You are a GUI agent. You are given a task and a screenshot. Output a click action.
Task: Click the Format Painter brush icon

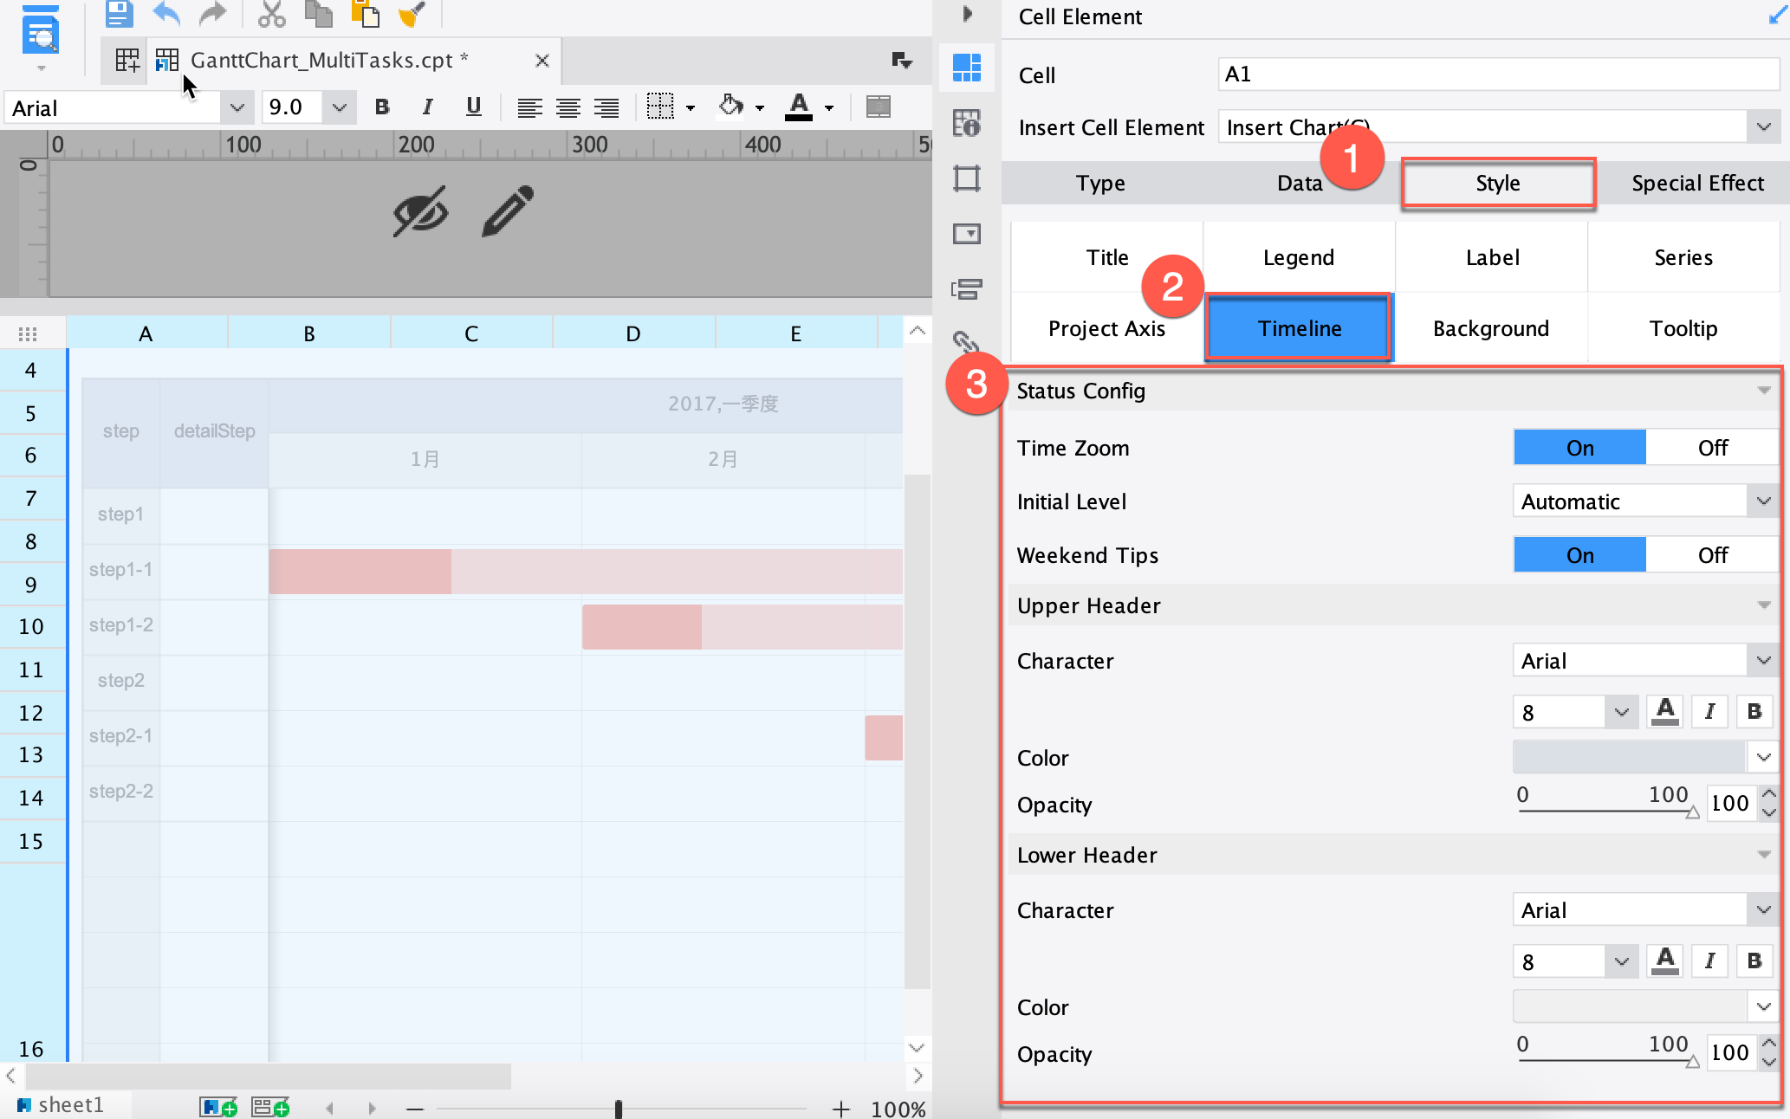coord(413,13)
